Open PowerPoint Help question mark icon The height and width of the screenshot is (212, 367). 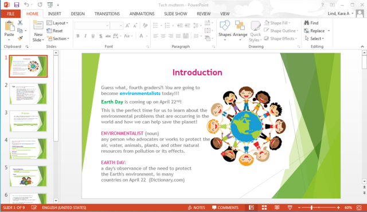(322, 5)
